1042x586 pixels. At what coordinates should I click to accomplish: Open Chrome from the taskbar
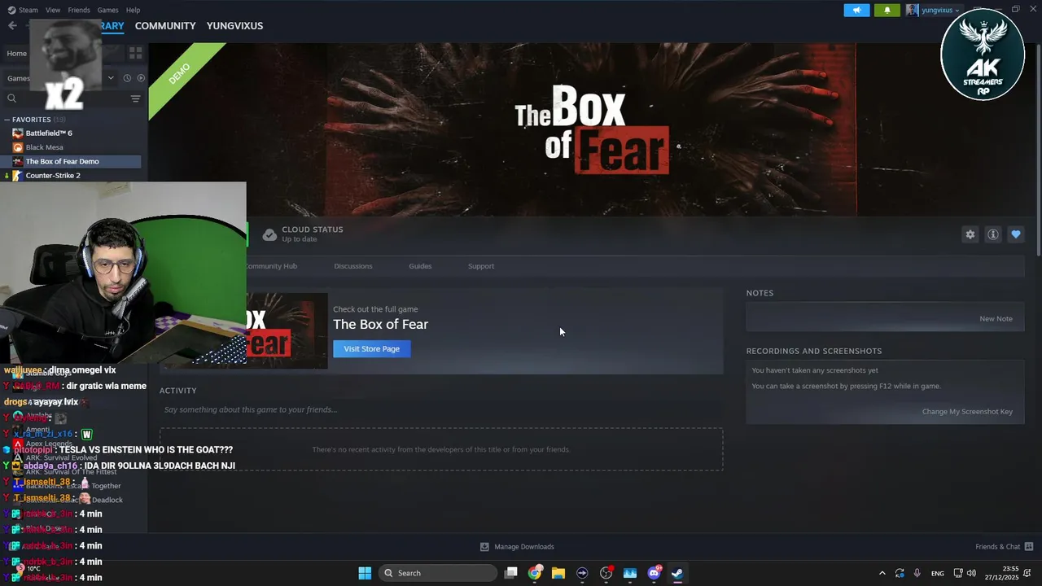click(535, 573)
